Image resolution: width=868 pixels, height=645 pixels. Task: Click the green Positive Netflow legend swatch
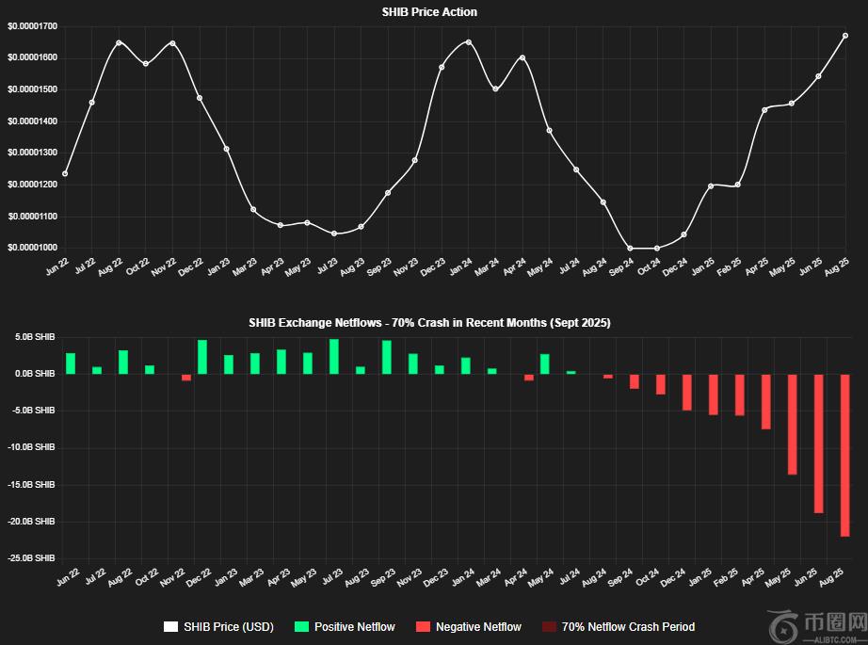(x=301, y=626)
